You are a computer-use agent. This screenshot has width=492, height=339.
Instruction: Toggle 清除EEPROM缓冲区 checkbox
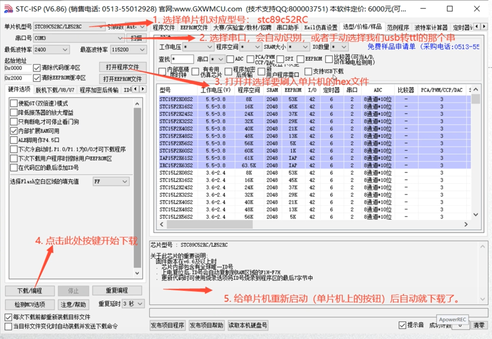click(37, 78)
